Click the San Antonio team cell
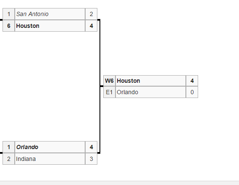 click(50, 14)
